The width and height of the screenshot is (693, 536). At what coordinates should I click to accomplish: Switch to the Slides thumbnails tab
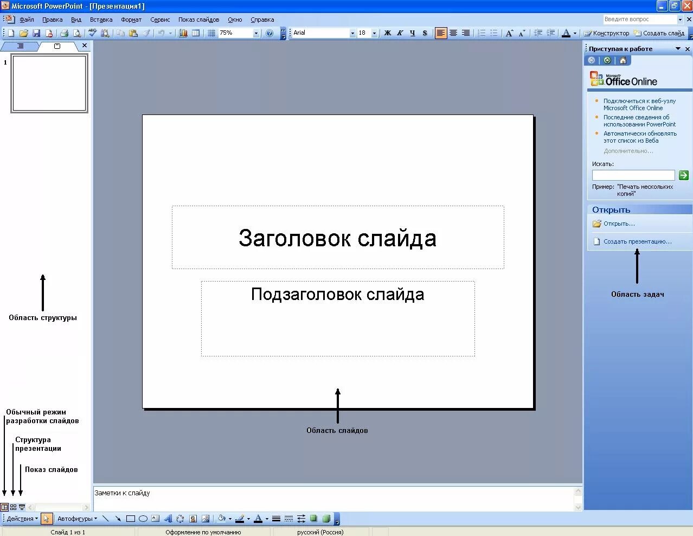click(x=57, y=46)
